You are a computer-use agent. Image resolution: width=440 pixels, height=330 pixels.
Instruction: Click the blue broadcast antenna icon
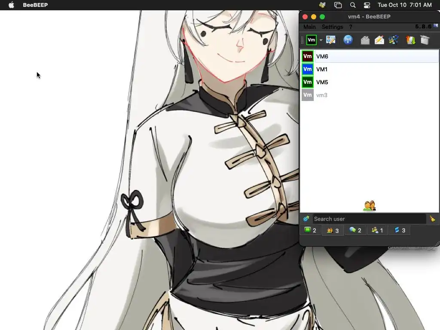tap(348, 40)
